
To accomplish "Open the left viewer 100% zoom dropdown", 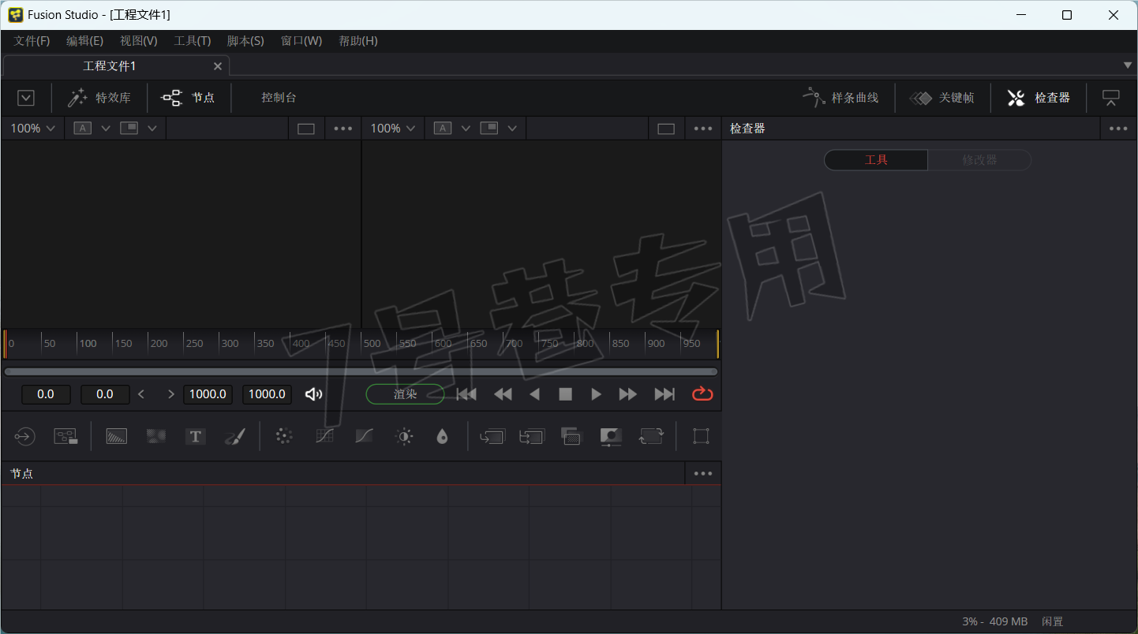I will (32, 129).
